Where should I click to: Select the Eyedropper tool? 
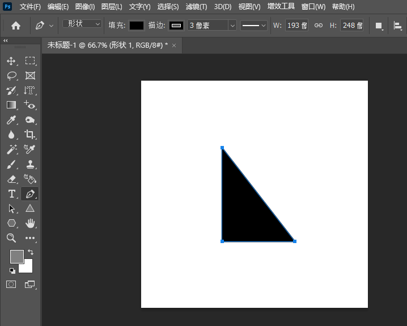click(11, 120)
